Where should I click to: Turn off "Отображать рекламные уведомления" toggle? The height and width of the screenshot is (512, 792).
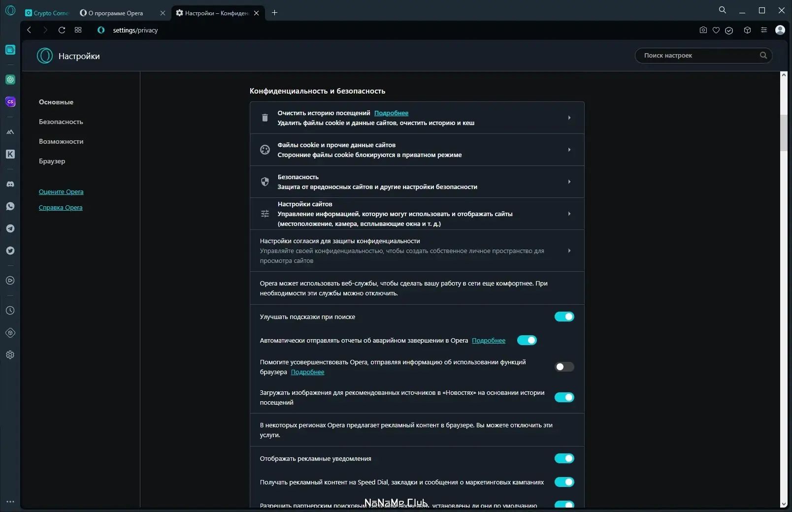point(564,458)
